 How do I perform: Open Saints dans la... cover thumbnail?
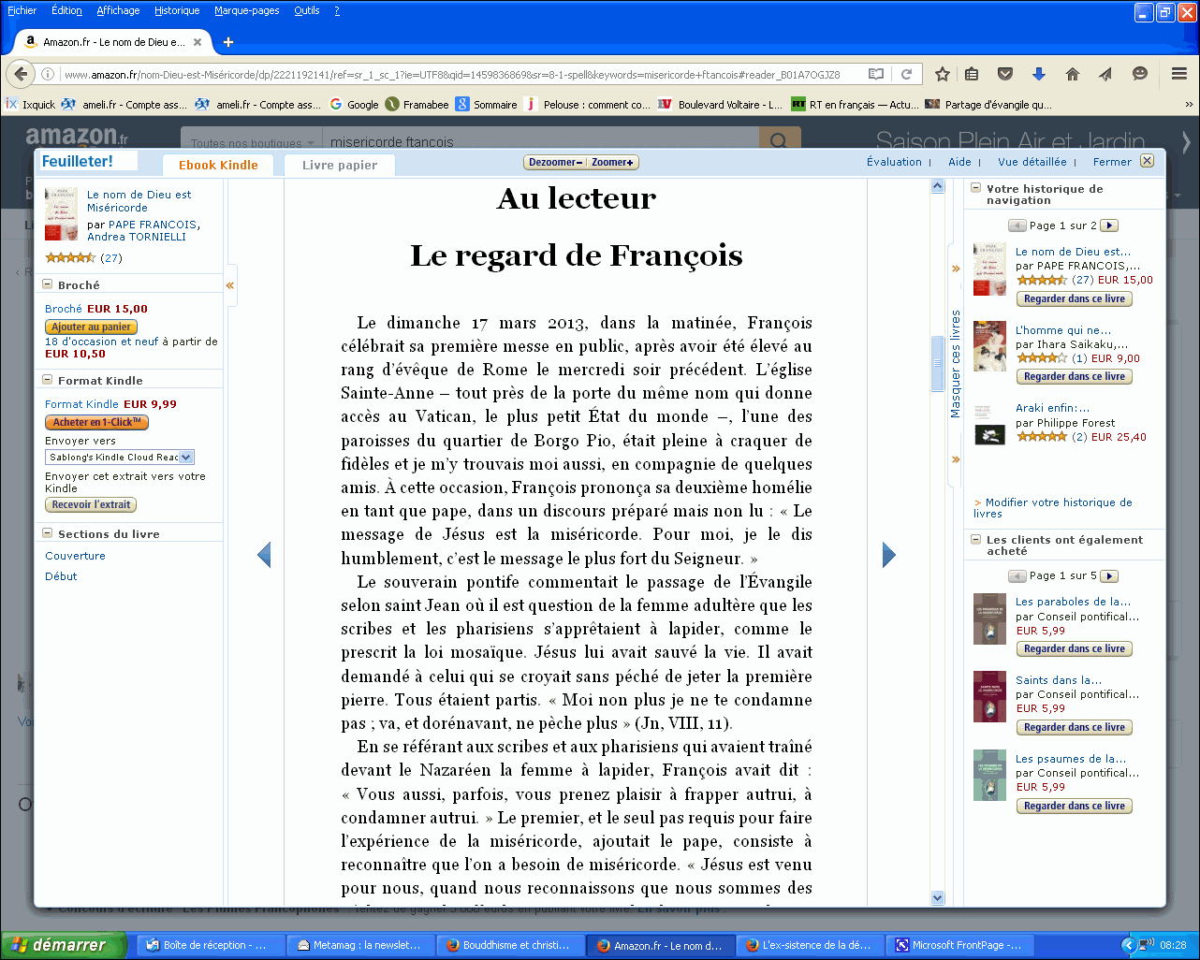pyautogui.click(x=989, y=697)
